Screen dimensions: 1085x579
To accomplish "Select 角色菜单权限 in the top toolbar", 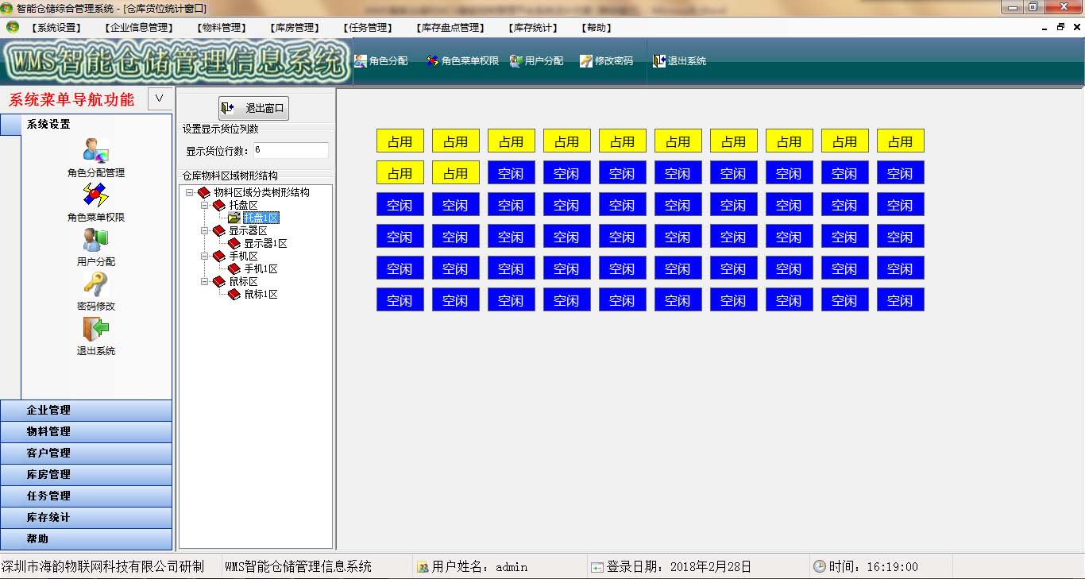I will click(x=463, y=61).
